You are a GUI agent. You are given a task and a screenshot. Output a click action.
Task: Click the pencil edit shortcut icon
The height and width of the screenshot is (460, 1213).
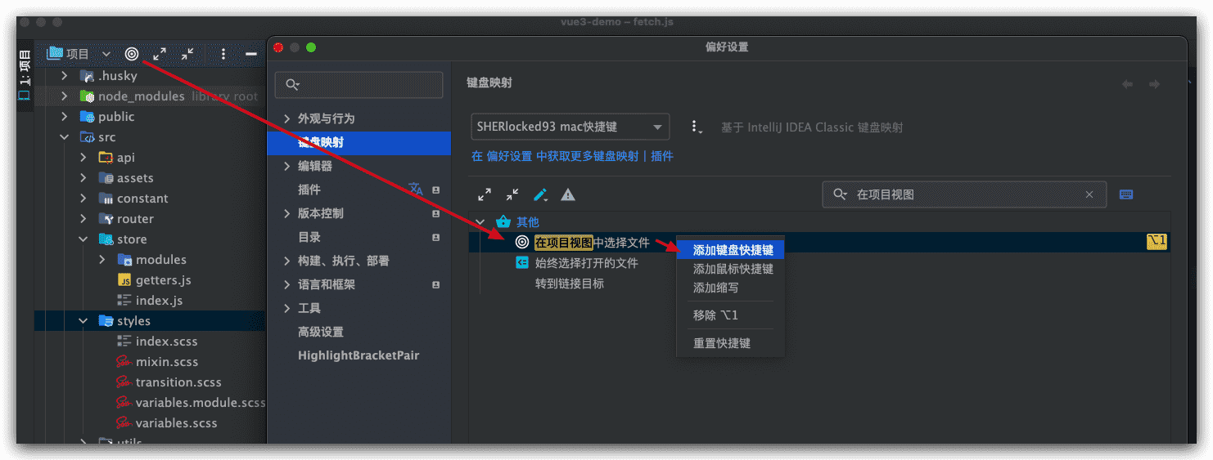(540, 194)
